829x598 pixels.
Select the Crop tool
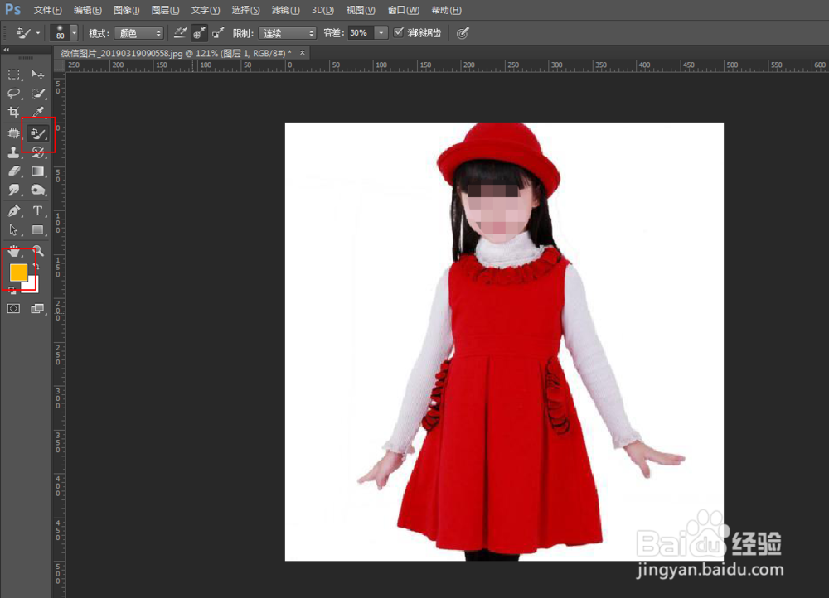14,112
